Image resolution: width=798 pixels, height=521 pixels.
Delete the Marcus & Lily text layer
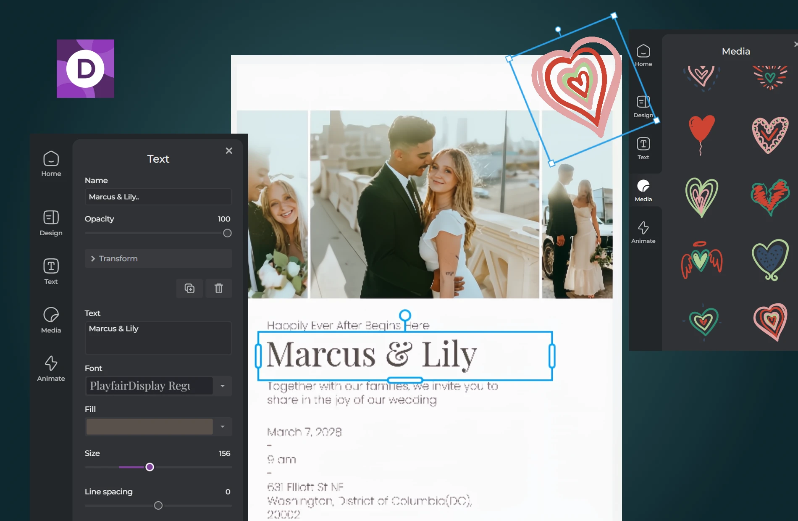click(x=218, y=288)
